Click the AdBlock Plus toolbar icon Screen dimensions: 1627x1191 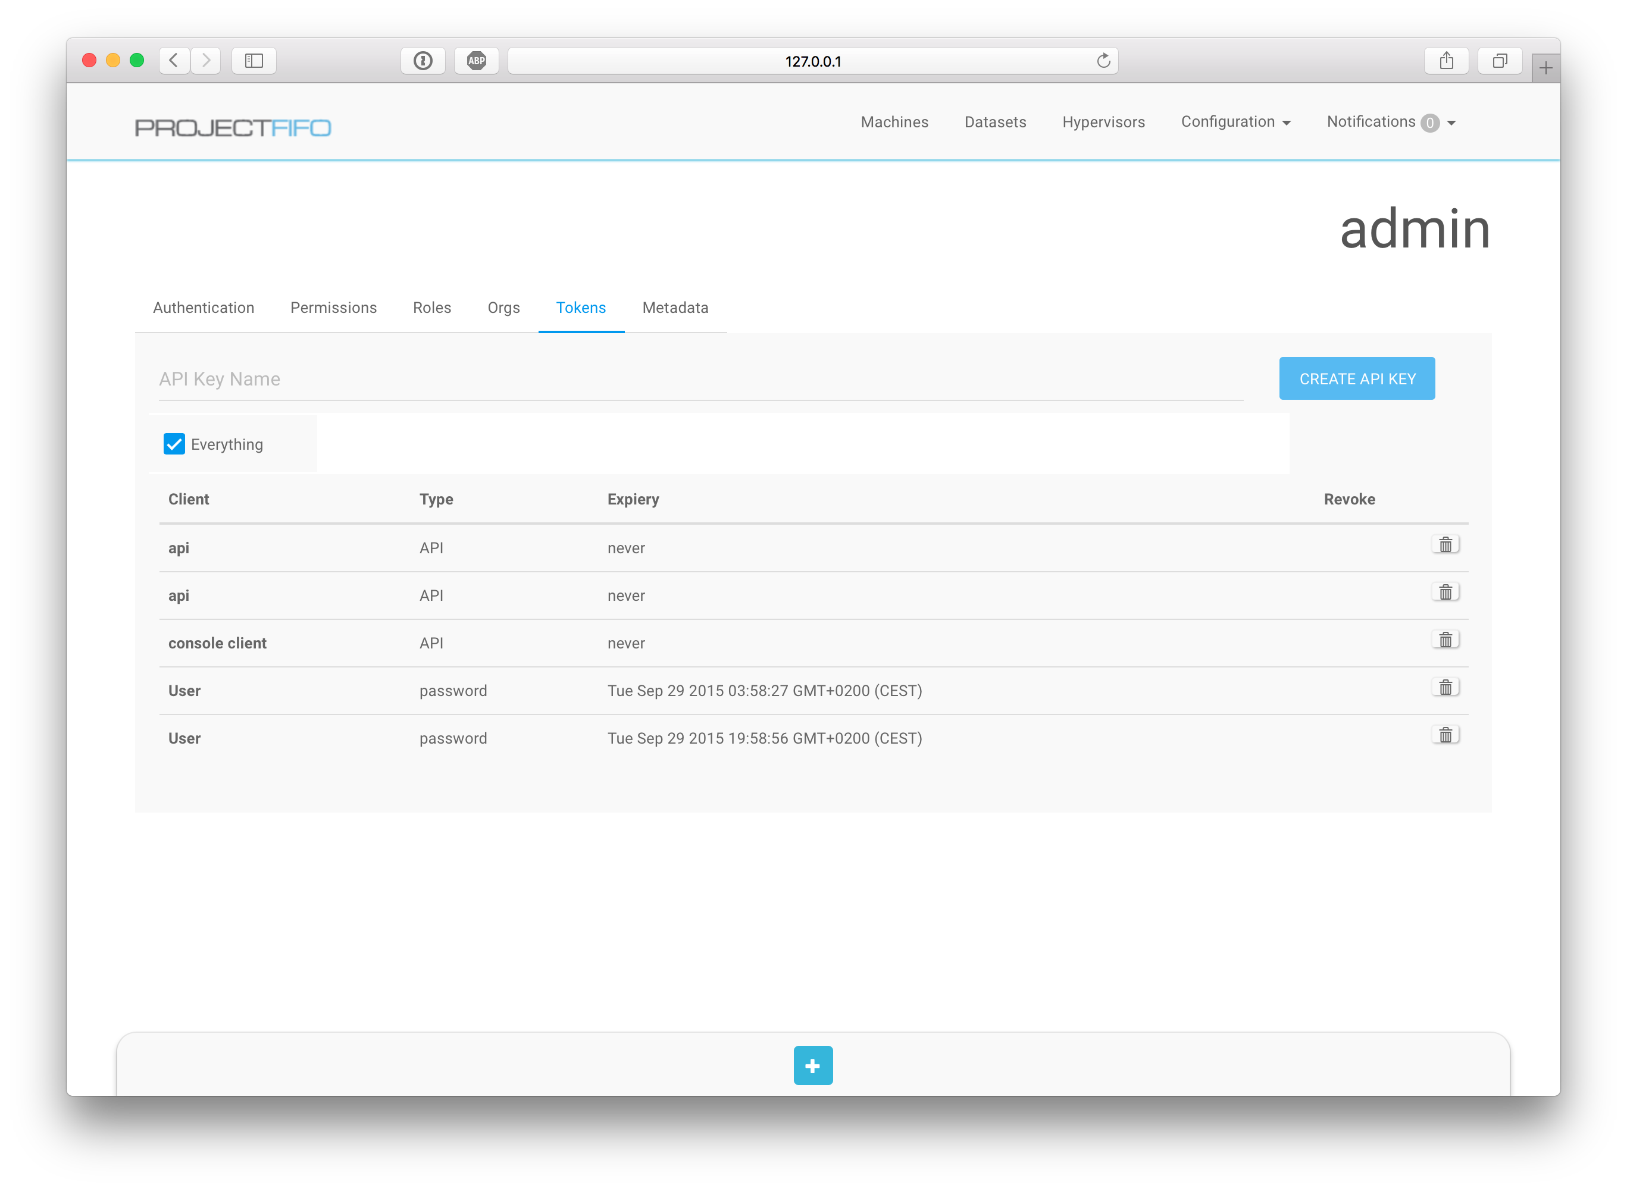click(x=476, y=61)
